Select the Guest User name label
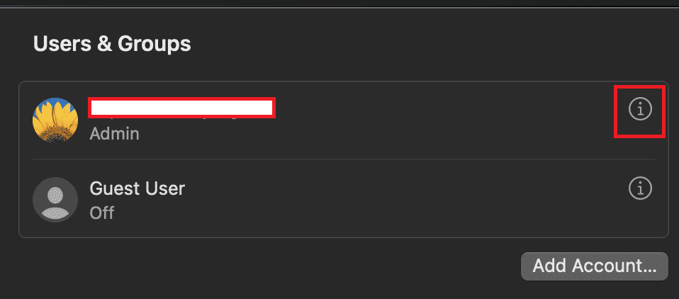679x299 pixels. tap(137, 189)
